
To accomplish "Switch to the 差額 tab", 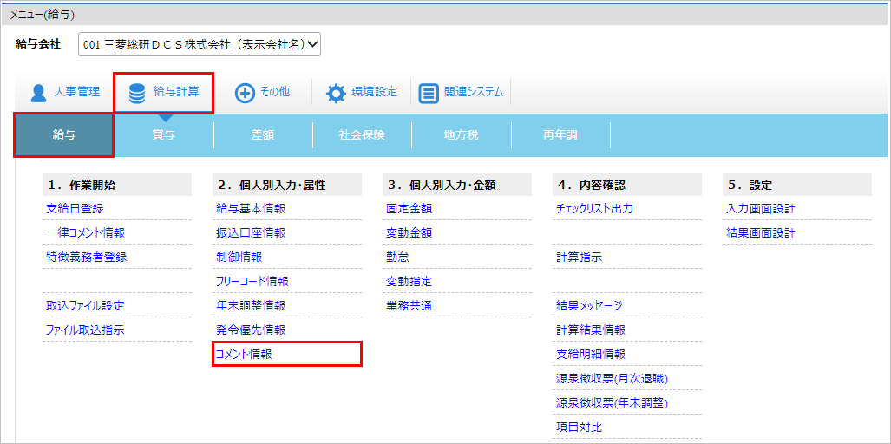I will click(x=263, y=135).
